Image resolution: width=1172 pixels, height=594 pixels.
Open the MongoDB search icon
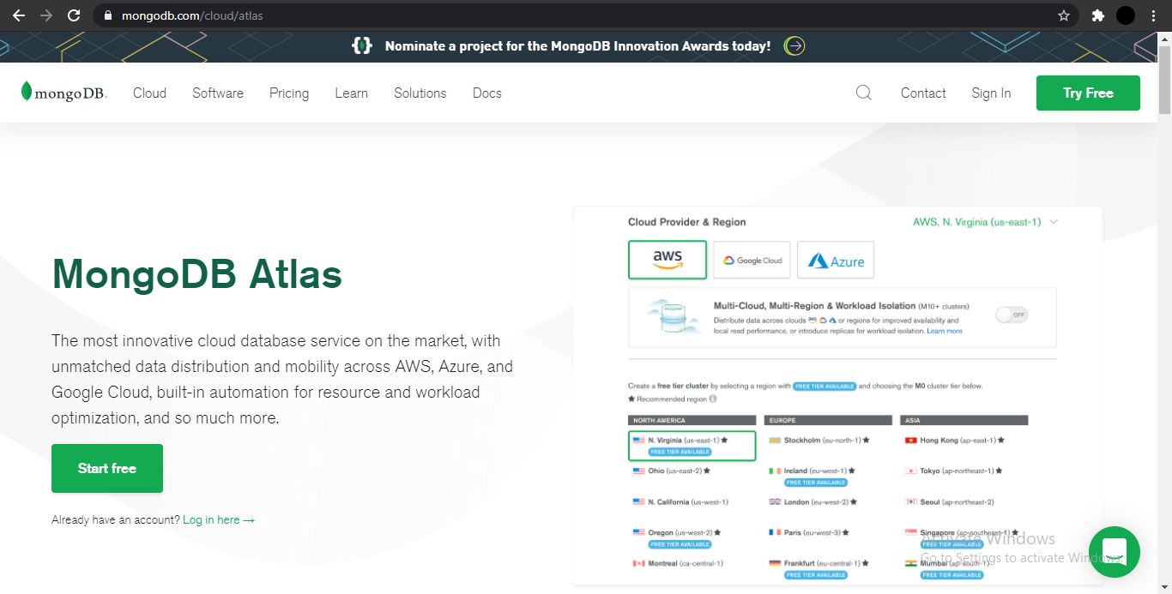[864, 93]
